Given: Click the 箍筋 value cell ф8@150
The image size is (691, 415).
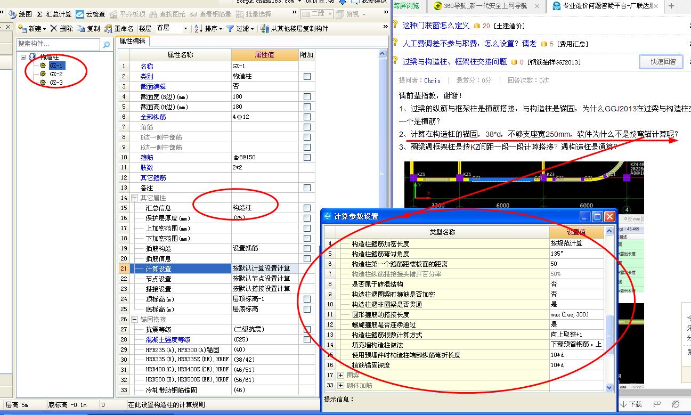Looking at the screenshot, I should pyautogui.click(x=265, y=158).
